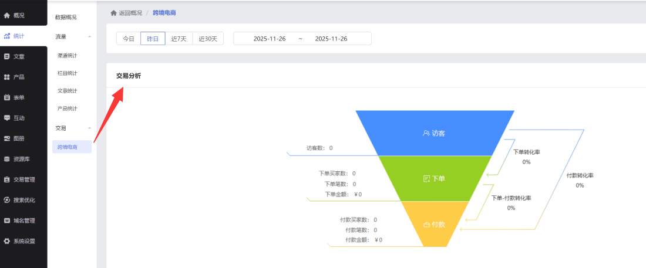Click the 统计 chart icon in sidebar
This screenshot has width=646, height=268.
click(x=7, y=36)
